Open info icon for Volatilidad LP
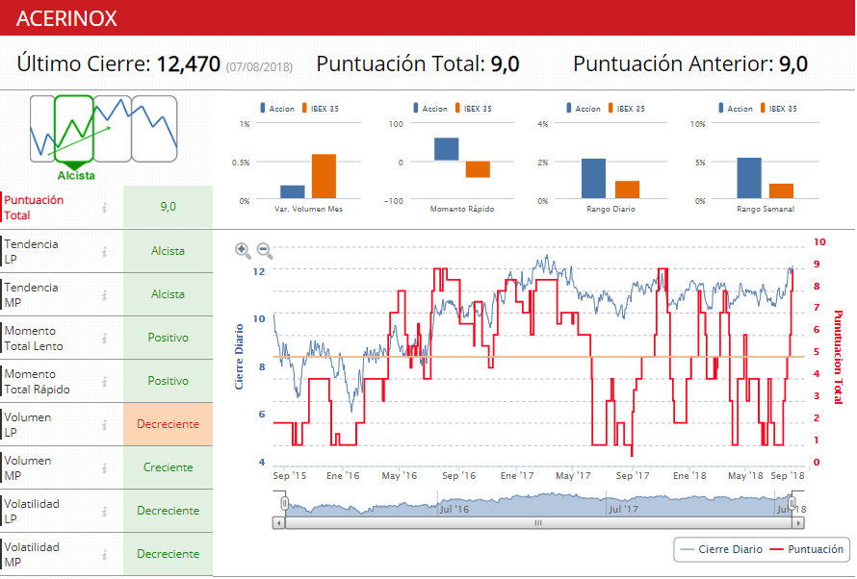Screen dimensions: 857x579 click(104, 512)
